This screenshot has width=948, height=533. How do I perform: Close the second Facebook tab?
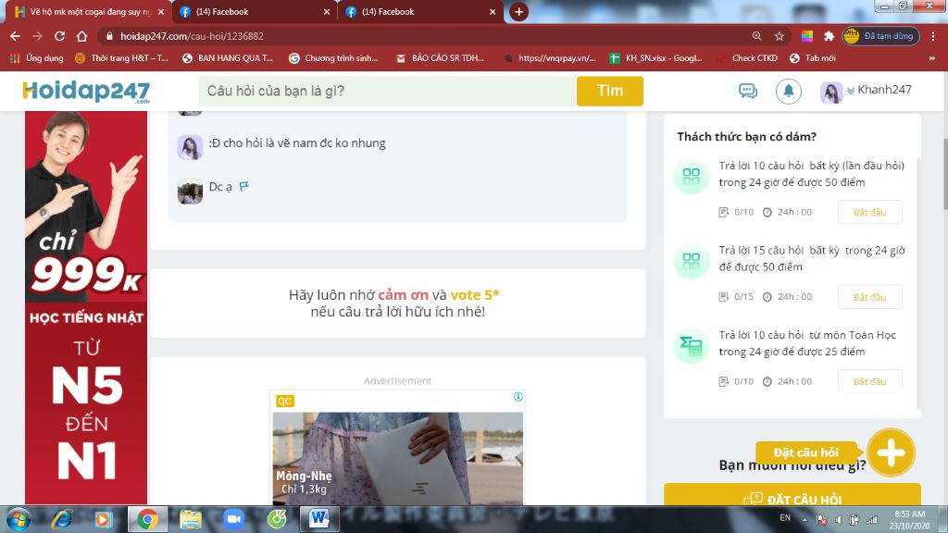(x=327, y=11)
